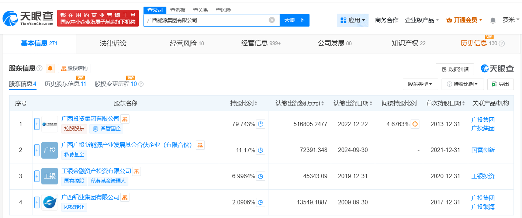Clear the search field with the X icon

(x=272, y=20)
